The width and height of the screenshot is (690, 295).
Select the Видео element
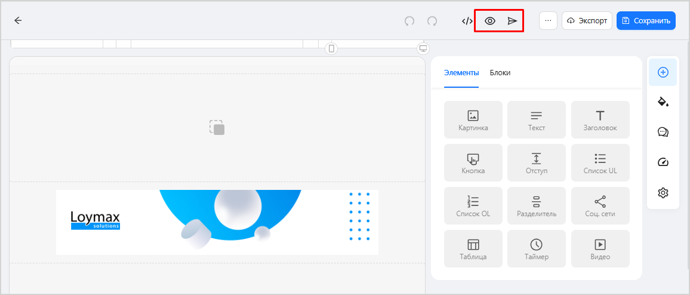(600, 248)
